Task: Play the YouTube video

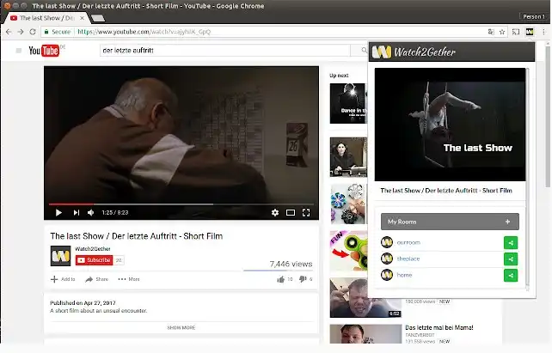Action: point(58,212)
